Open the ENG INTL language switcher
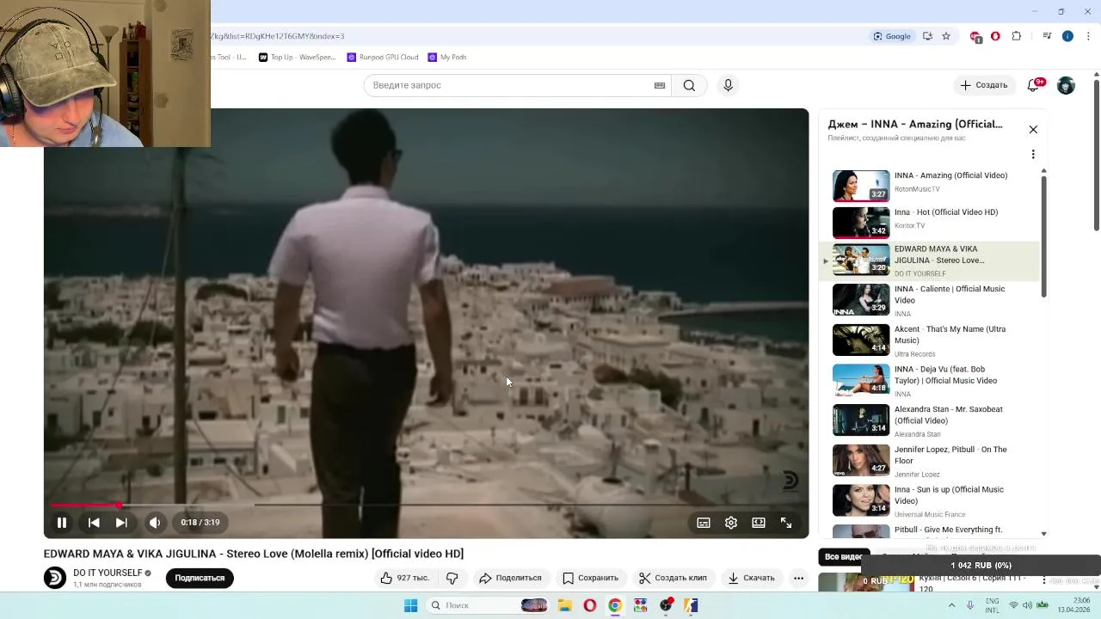The width and height of the screenshot is (1101, 619). click(992, 605)
